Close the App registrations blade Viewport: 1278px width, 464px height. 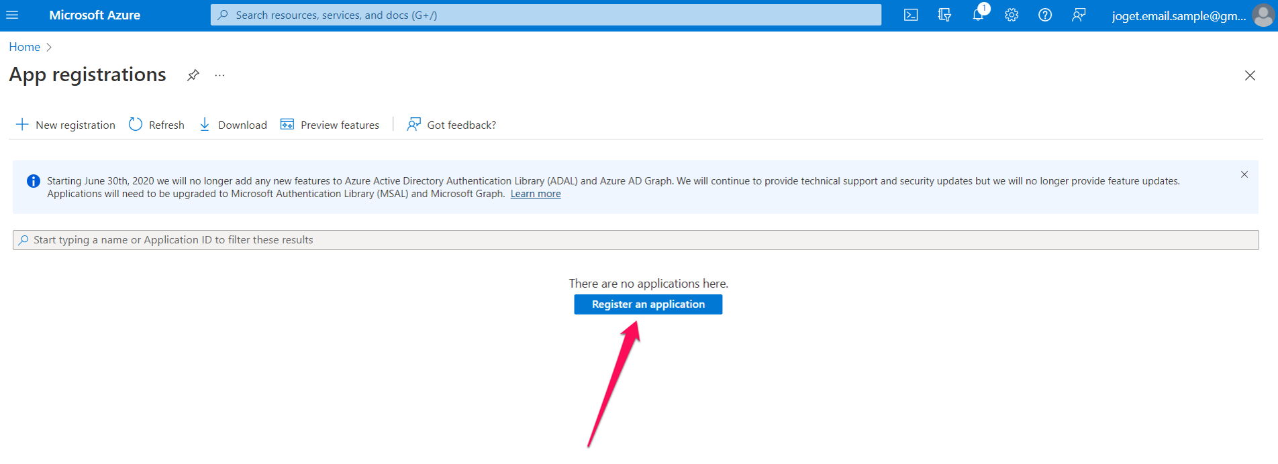[1250, 76]
